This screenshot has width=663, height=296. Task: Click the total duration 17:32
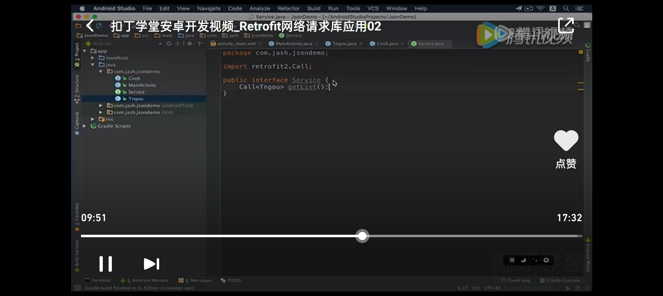[570, 218]
